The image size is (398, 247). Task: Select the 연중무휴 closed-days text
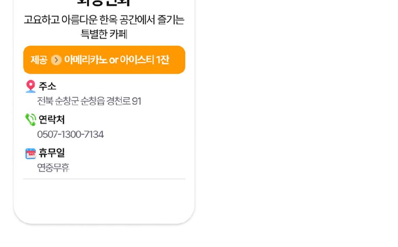point(53,167)
